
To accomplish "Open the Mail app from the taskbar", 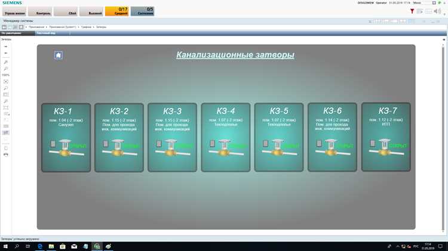I will pyautogui.click(x=74, y=246).
